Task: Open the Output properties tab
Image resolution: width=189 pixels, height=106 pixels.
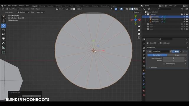Action: (x=144, y=51)
